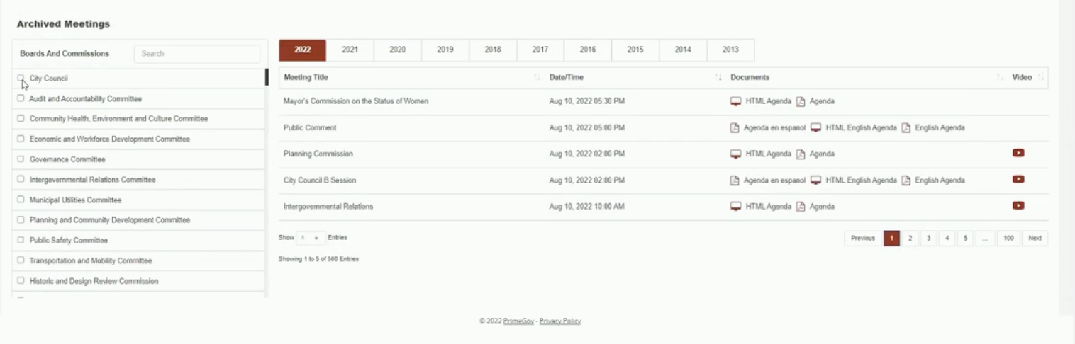The height and width of the screenshot is (344, 1075).
Task: Open the Privacy Policy link
Action: [x=560, y=321]
